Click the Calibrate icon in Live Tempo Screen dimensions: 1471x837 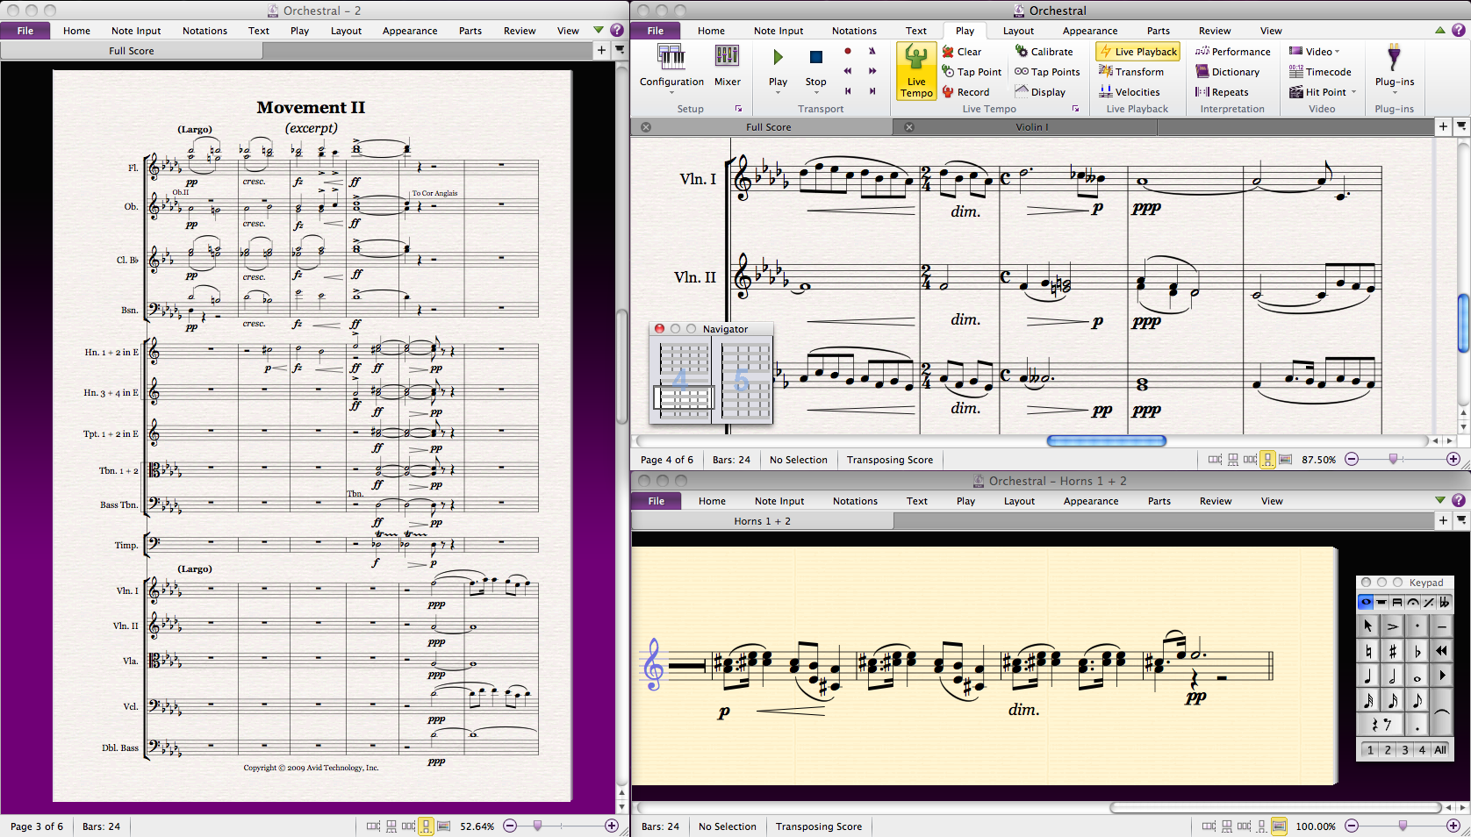1022,52
